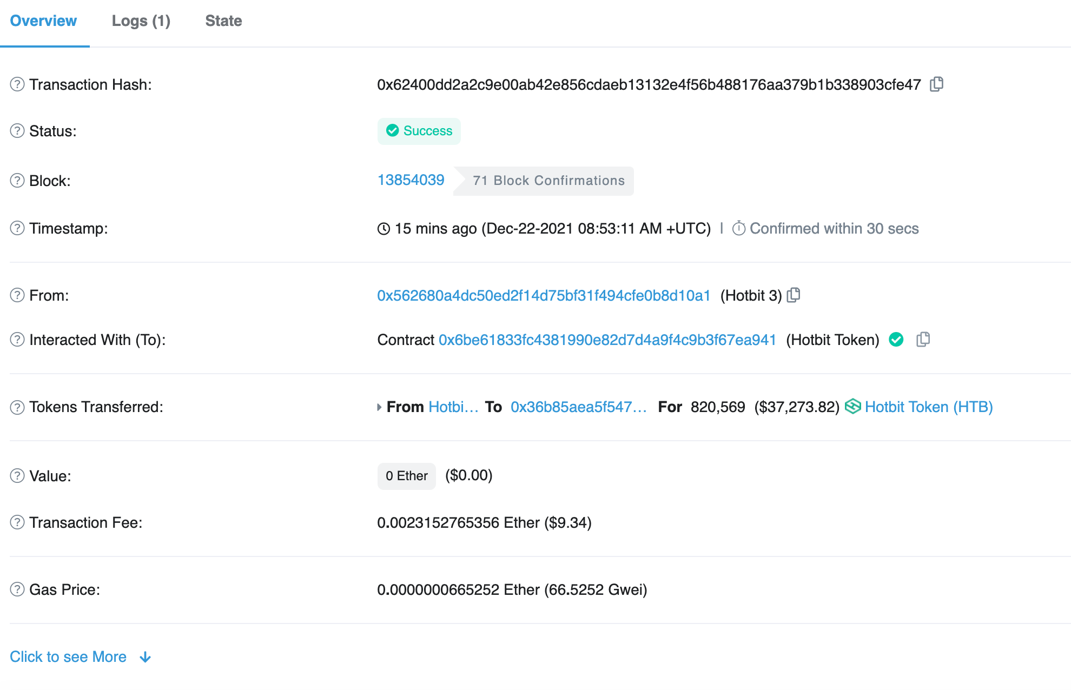Open recipient address 0x36b85aea5f547...

tap(578, 407)
